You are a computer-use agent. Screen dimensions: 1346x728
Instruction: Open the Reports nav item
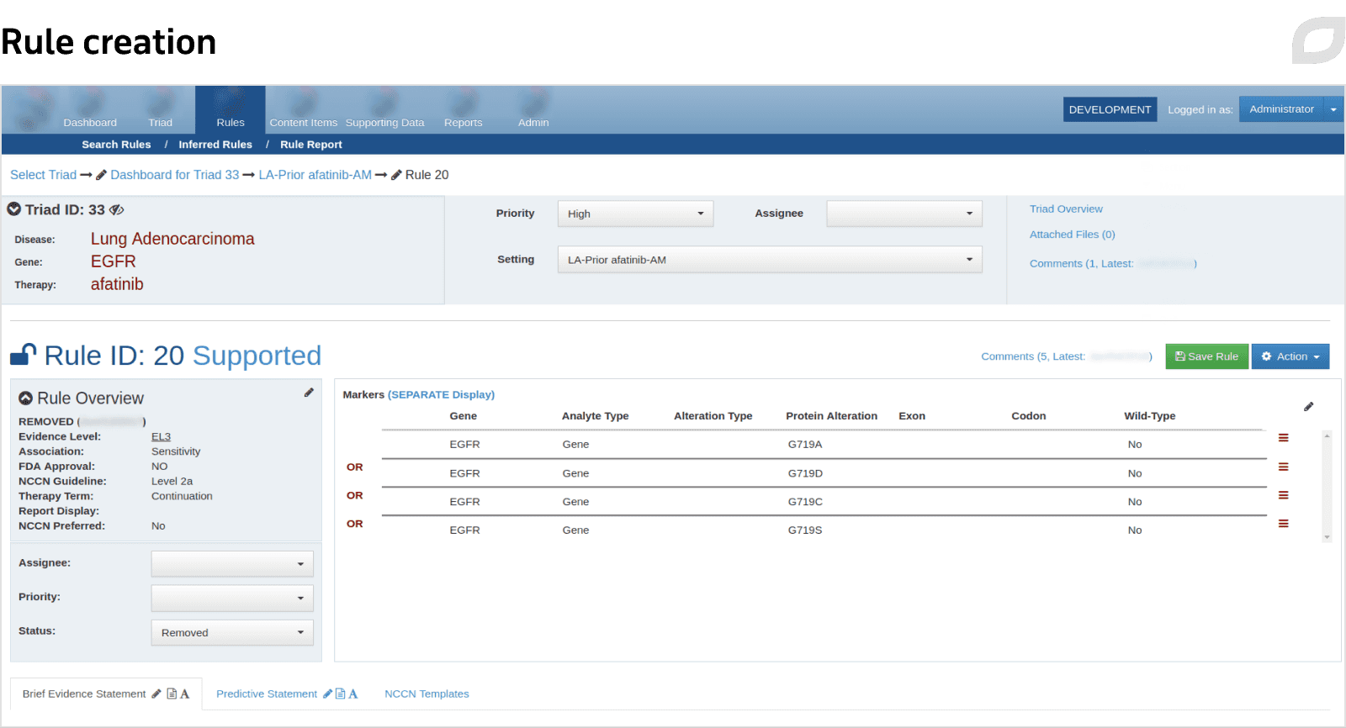tap(463, 110)
